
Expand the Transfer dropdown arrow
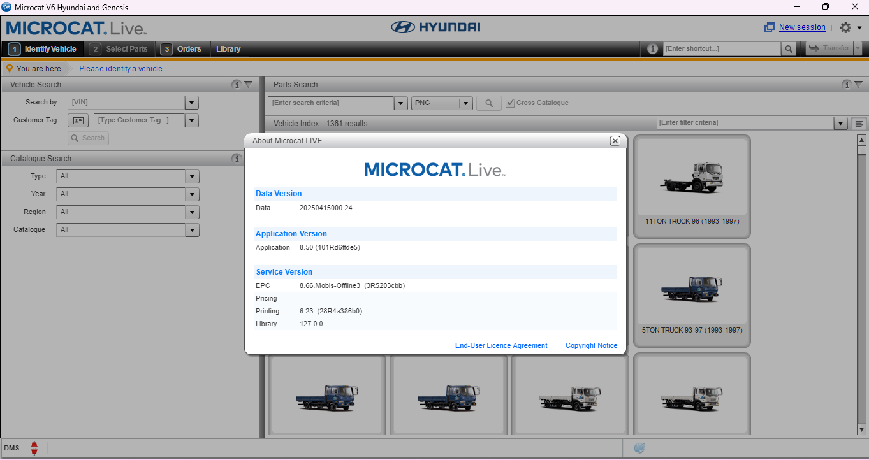tap(858, 48)
